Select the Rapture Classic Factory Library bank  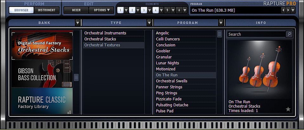click(42, 102)
